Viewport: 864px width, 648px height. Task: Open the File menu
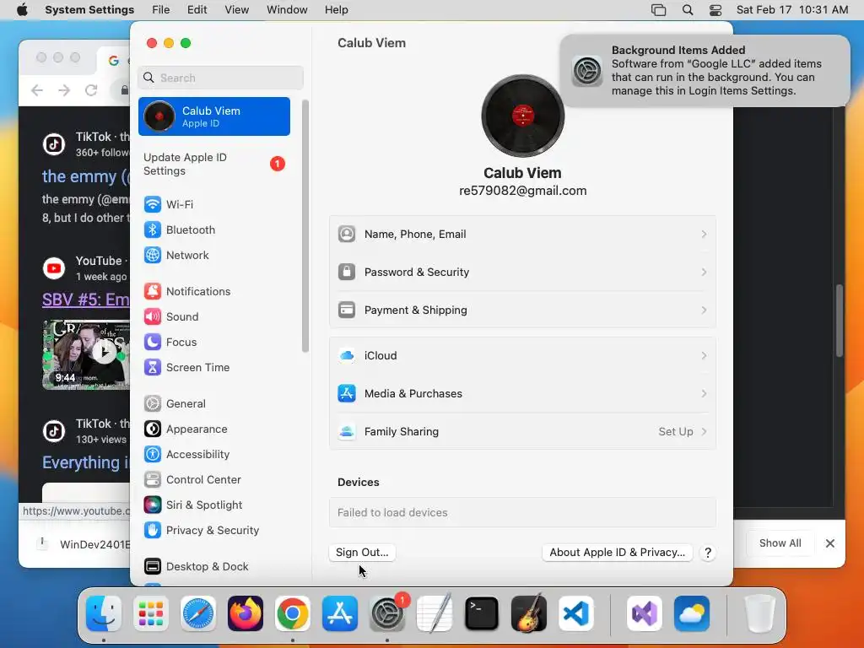[161, 10]
